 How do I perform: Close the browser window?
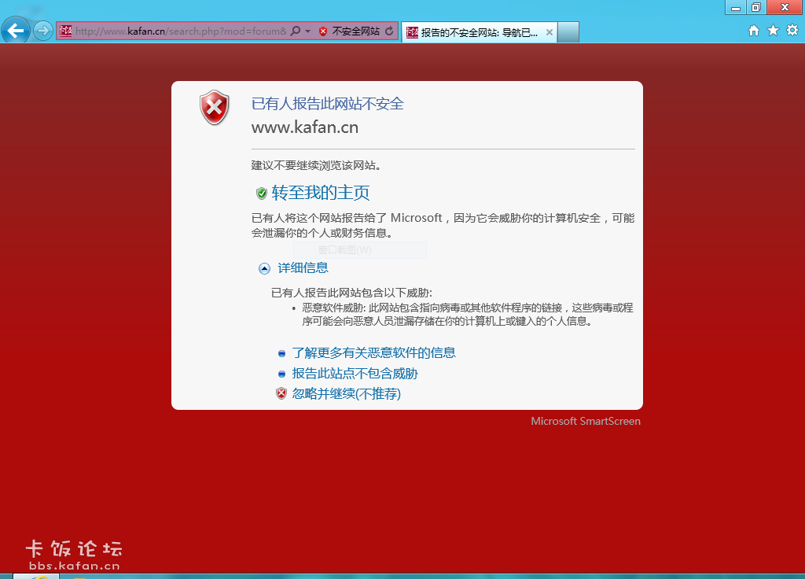tap(785, 7)
